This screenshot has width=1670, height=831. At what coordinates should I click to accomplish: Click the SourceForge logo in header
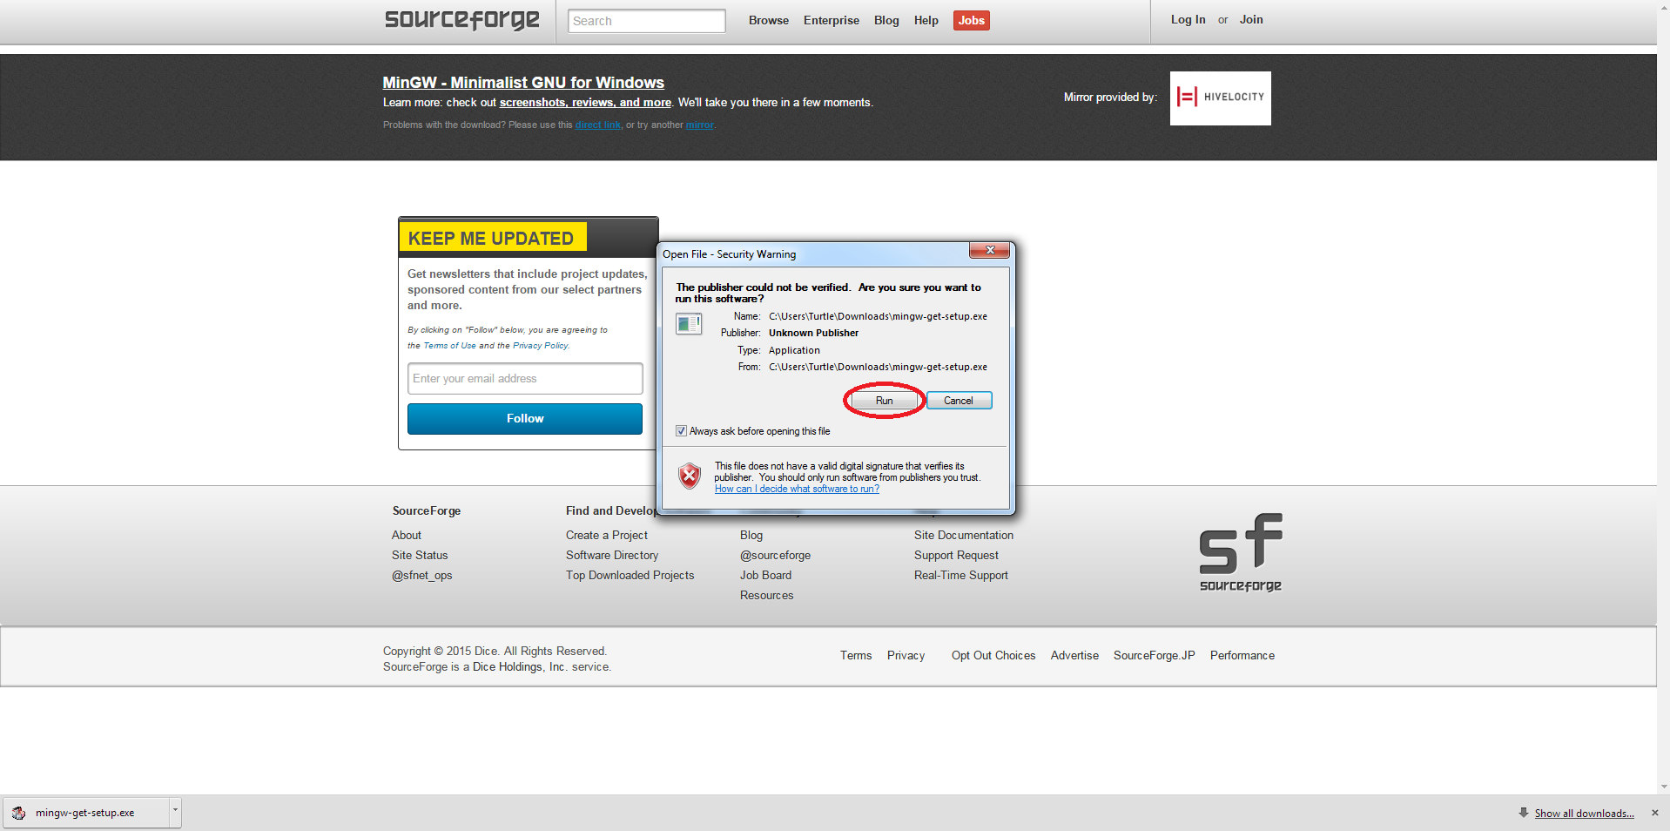(462, 20)
